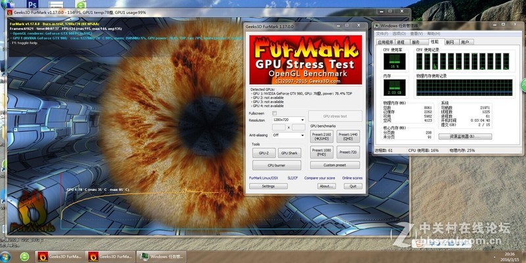Click the custom height input field
Screen dimensions: 526x263
click(299, 128)
